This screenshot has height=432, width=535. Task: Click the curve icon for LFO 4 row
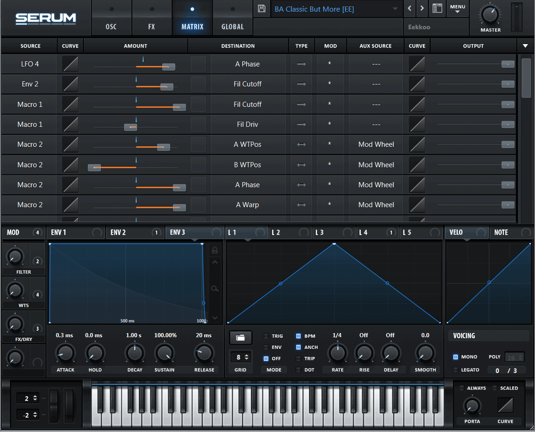70,64
